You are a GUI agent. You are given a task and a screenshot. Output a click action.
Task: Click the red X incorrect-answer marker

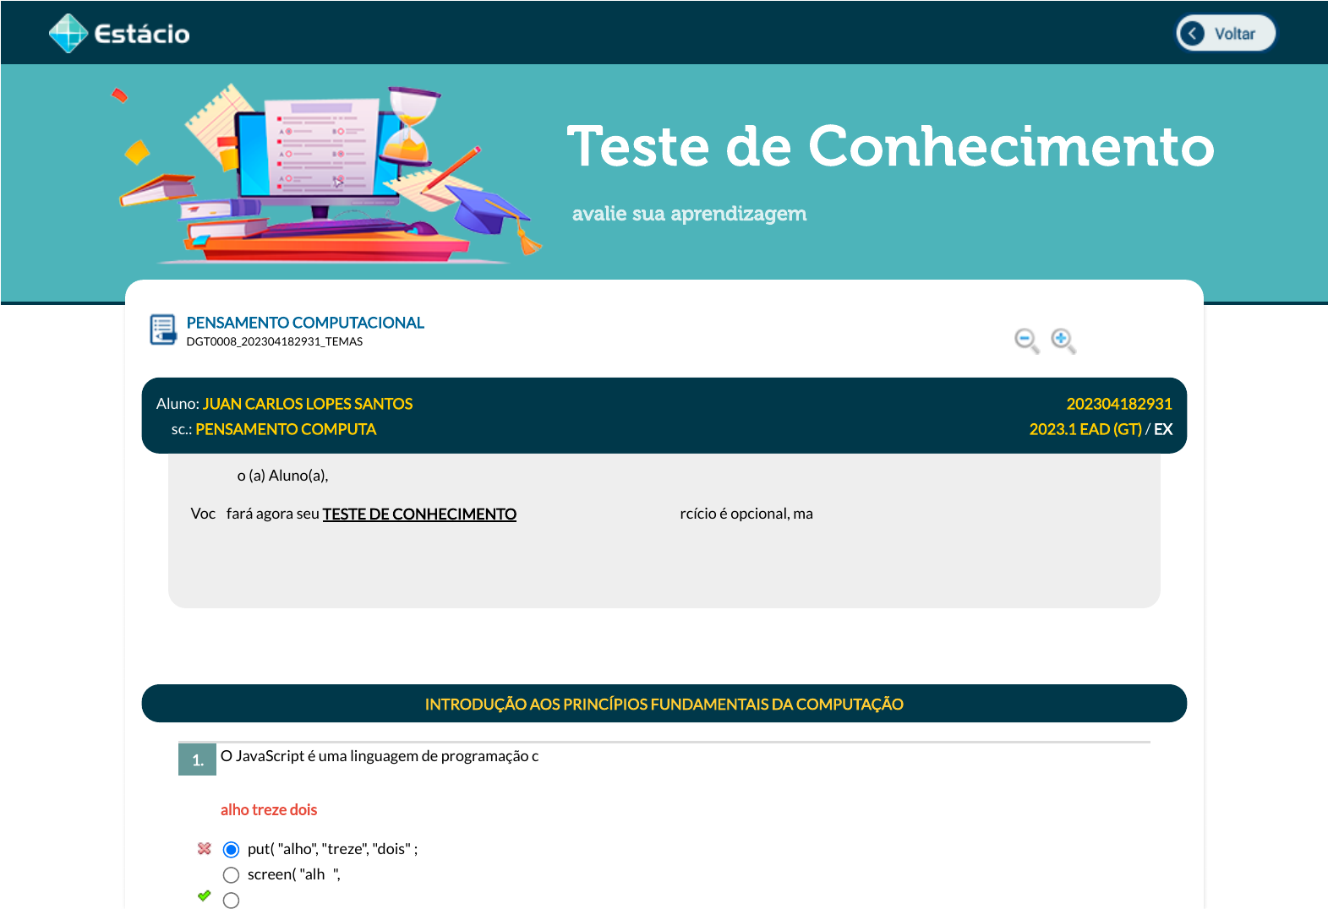pos(204,848)
